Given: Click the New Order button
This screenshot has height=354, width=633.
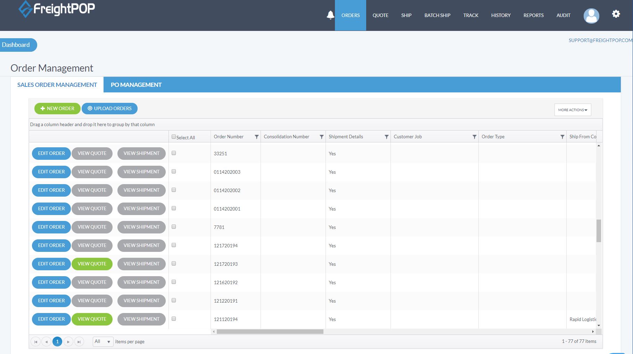Looking at the screenshot, I should pos(57,108).
